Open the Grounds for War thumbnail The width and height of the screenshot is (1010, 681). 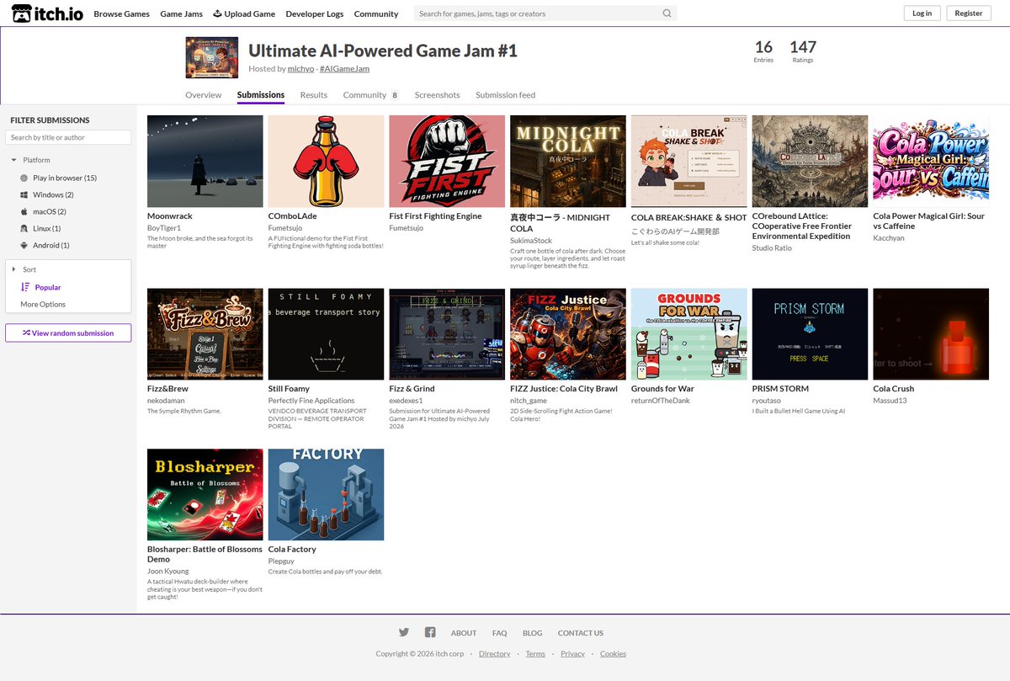[x=689, y=334]
